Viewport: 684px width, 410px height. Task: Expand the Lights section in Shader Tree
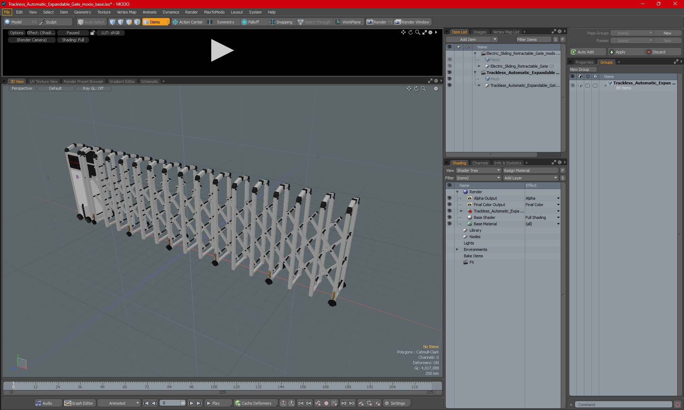point(458,243)
